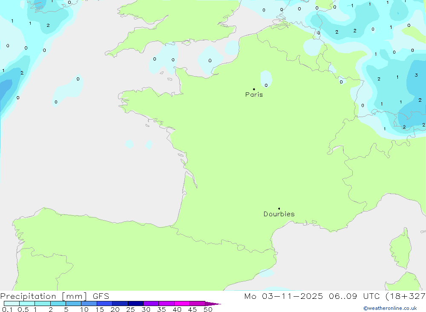The height and width of the screenshot is (312, 426).
Task: Click the legend label '25'
Action: click(130, 309)
